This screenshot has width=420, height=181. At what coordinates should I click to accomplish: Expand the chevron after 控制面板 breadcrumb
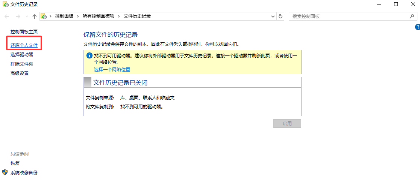[78, 16]
